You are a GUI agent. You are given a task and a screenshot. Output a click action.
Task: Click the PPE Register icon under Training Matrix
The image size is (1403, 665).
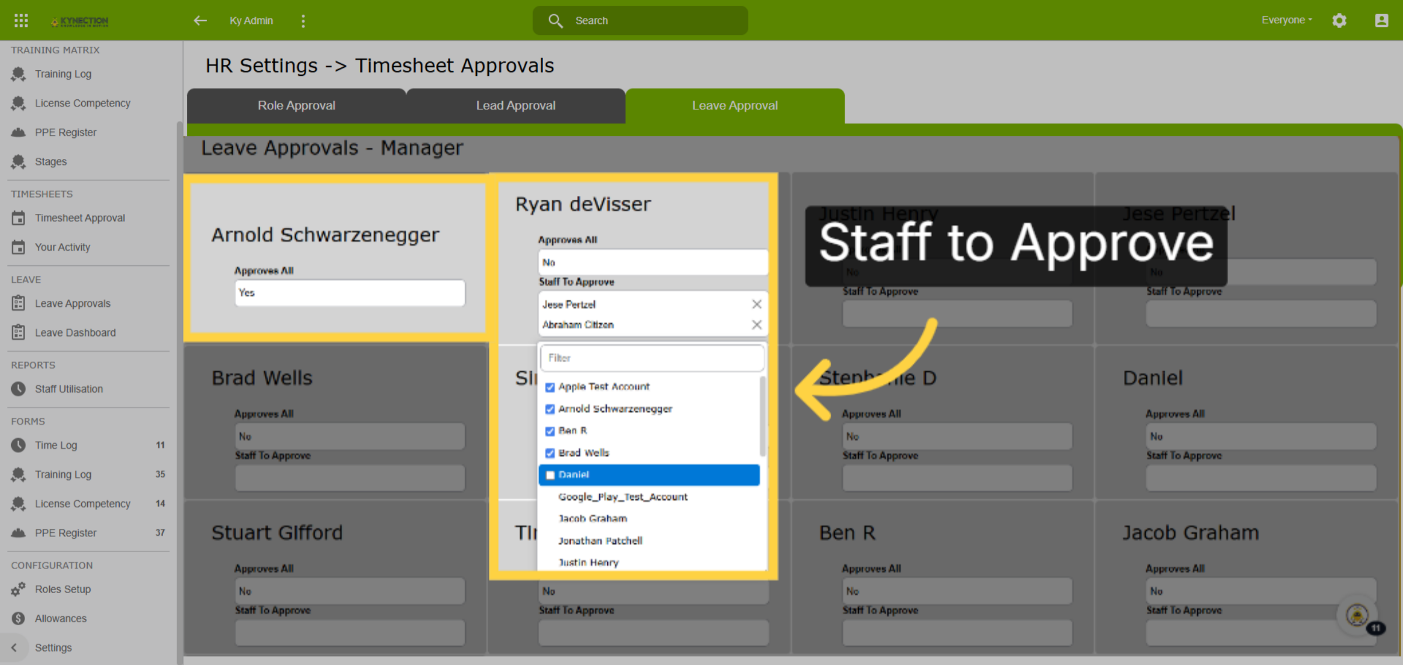pyautogui.click(x=18, y=133)
